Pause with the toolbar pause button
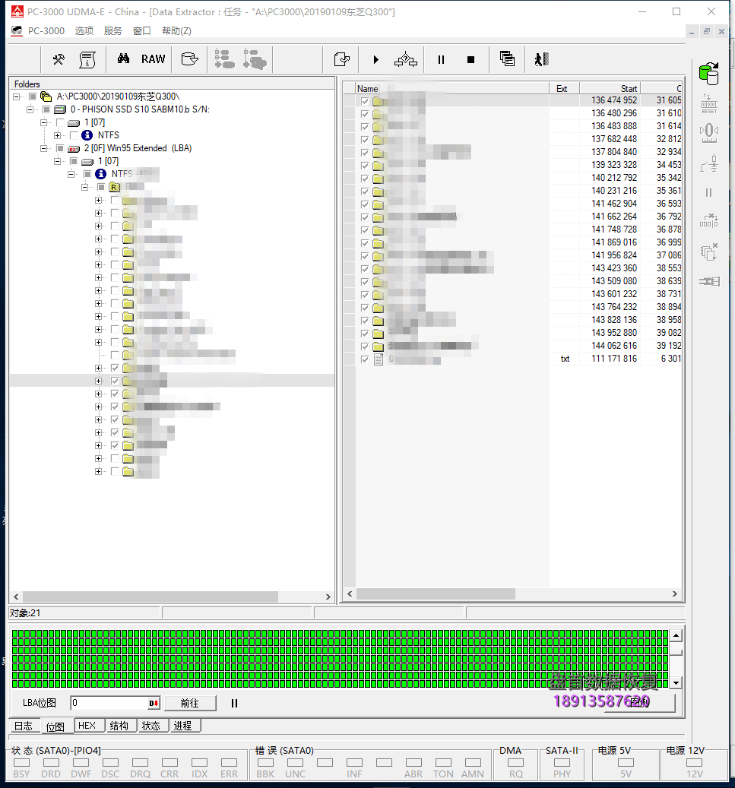 tap(441, 60)
